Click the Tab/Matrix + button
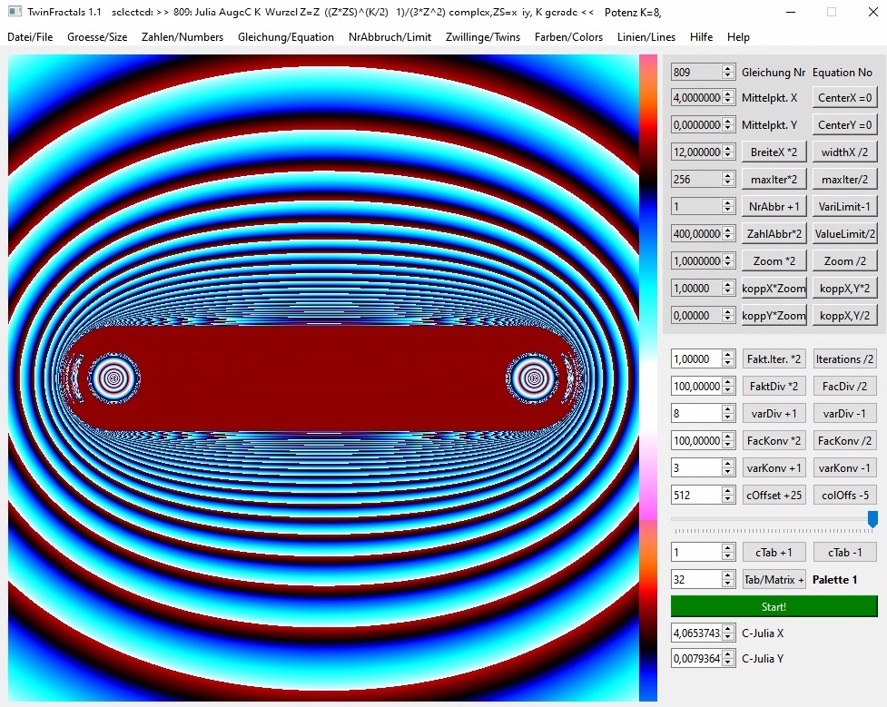Viewport: 887px width, 707px height. pos(774,579)
